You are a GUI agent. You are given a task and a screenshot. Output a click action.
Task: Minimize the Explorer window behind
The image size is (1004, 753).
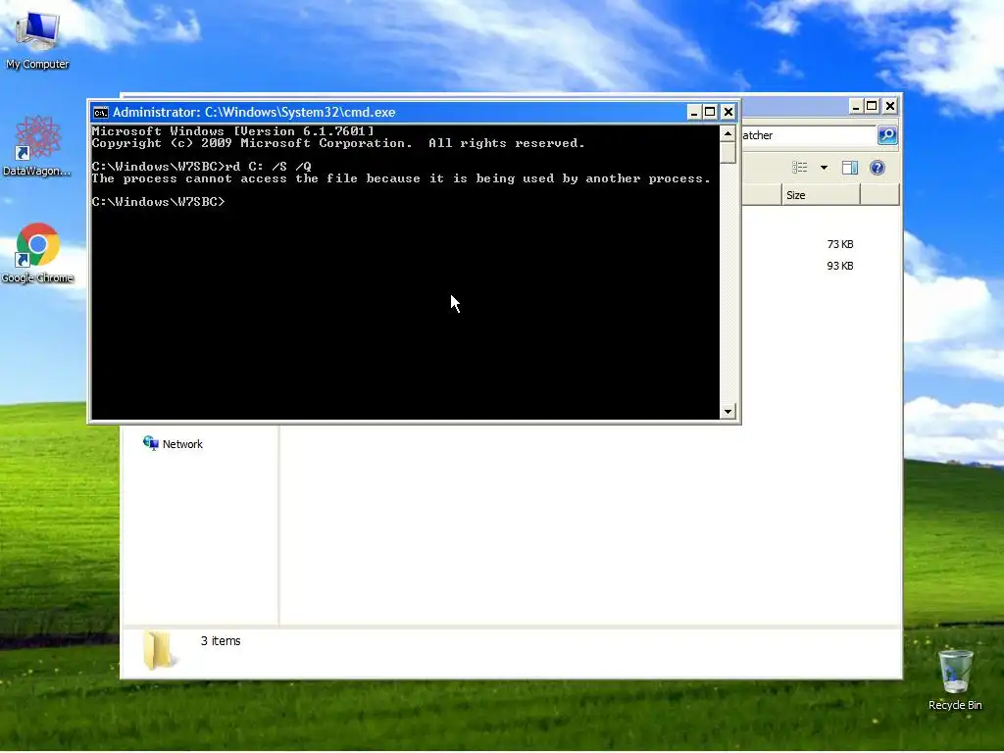click(x=856, y=106)
